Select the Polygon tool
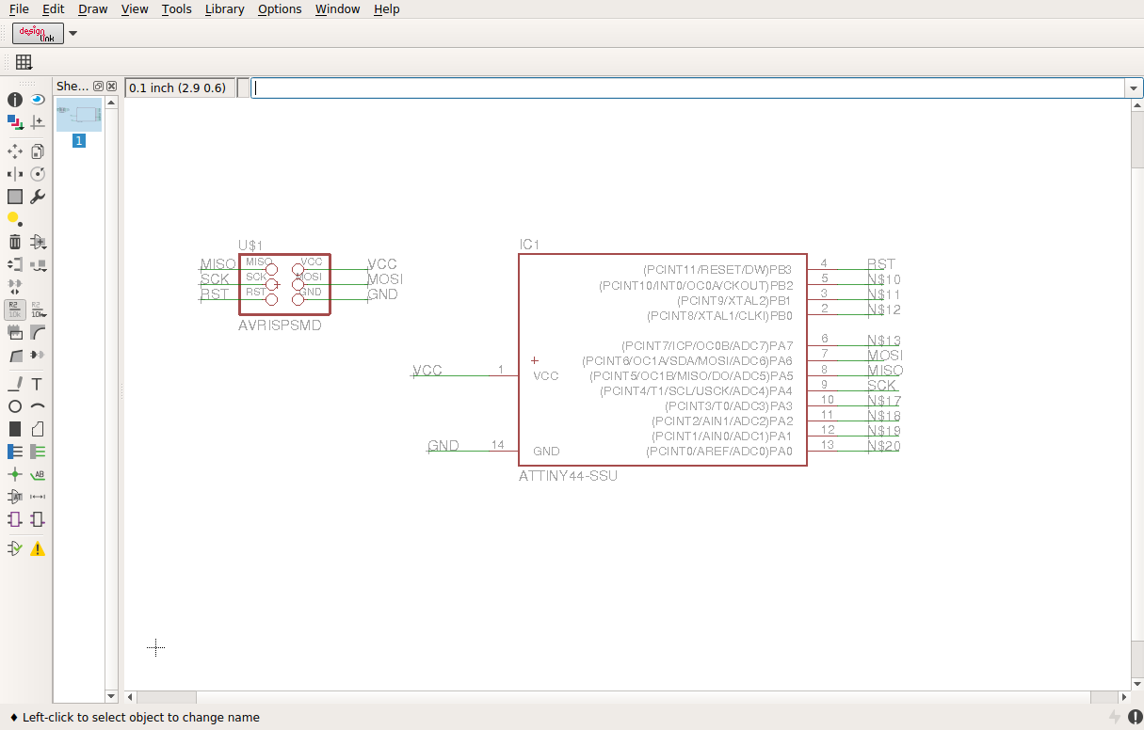 tap(38, 429)
